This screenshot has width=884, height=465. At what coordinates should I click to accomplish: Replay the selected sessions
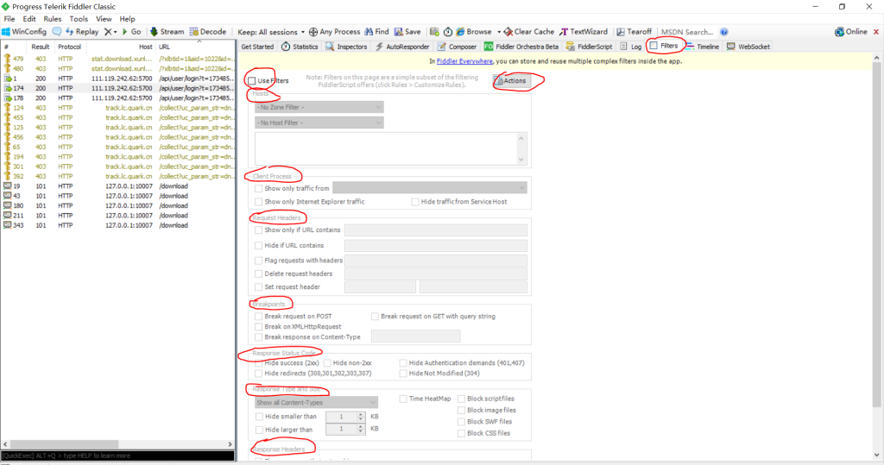[x=81, y=32]
